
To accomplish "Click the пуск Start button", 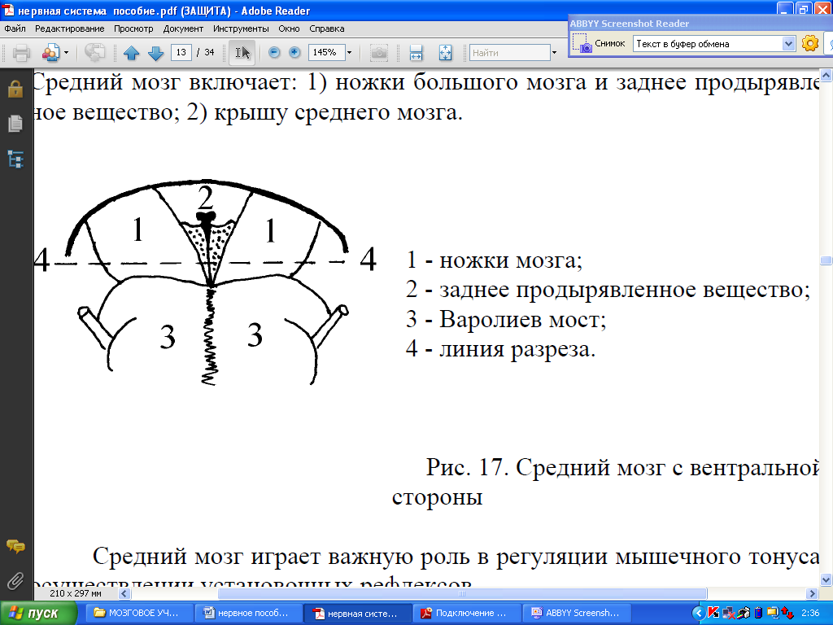I will [x=39, y=614].
